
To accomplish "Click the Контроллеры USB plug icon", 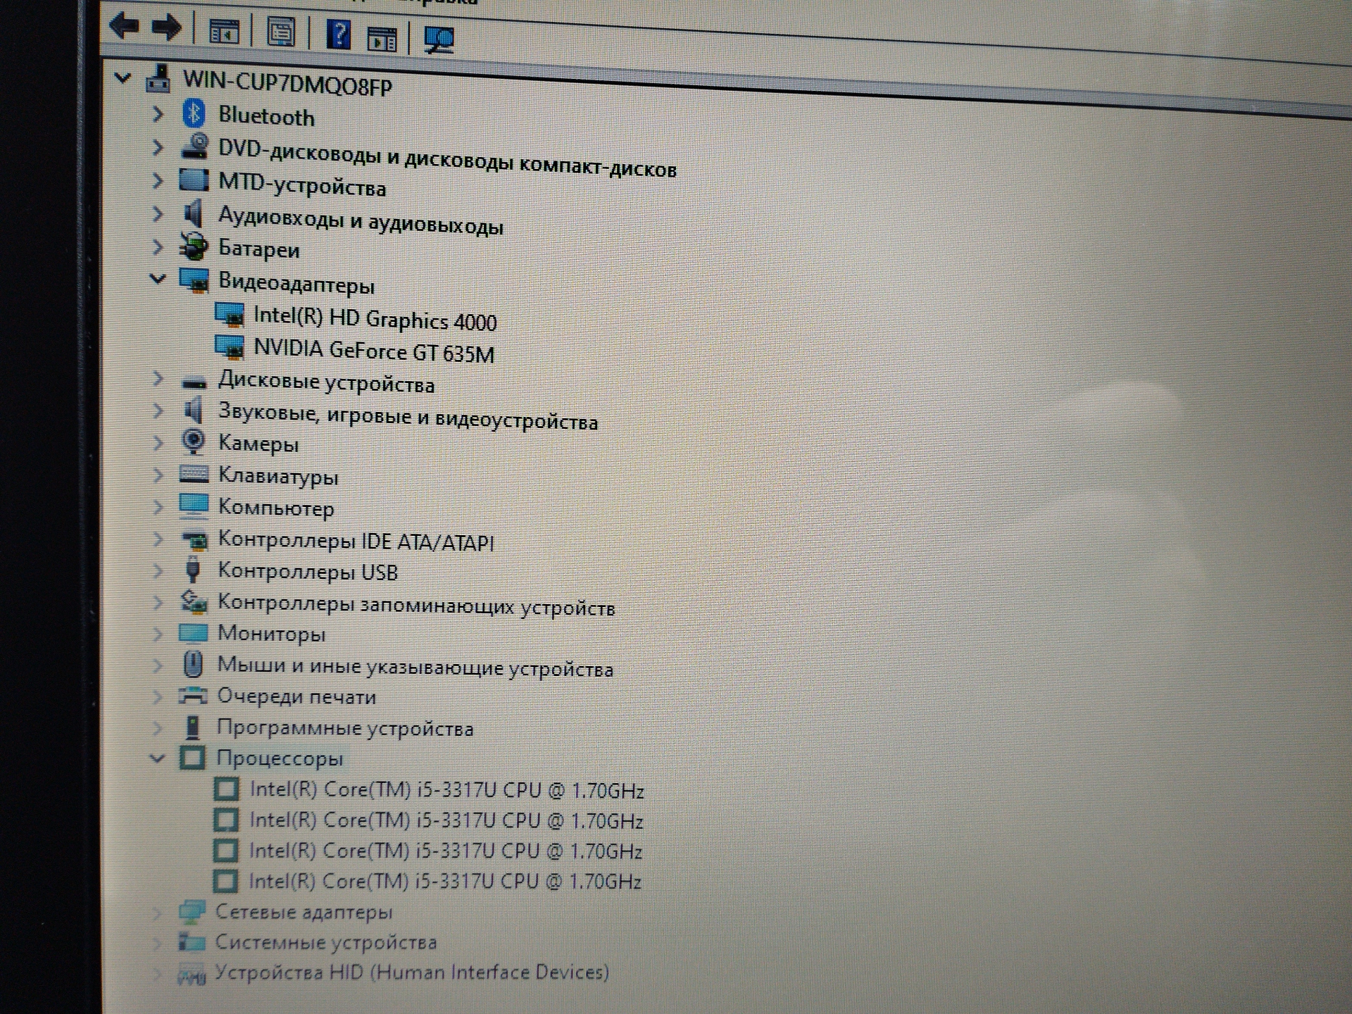I will tap(192, 569).
